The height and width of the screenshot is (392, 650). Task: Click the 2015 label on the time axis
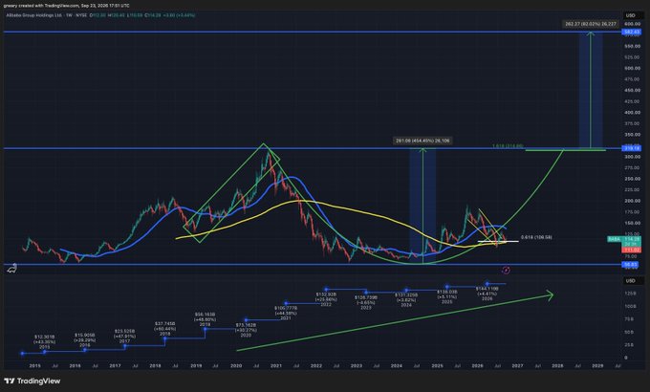tap(34, 366)
